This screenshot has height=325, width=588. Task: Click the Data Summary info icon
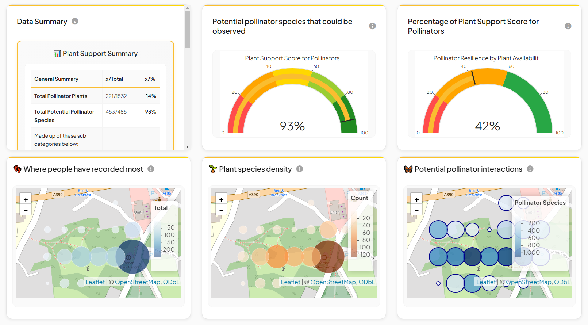pyautogui.click(x=75, y=22)
